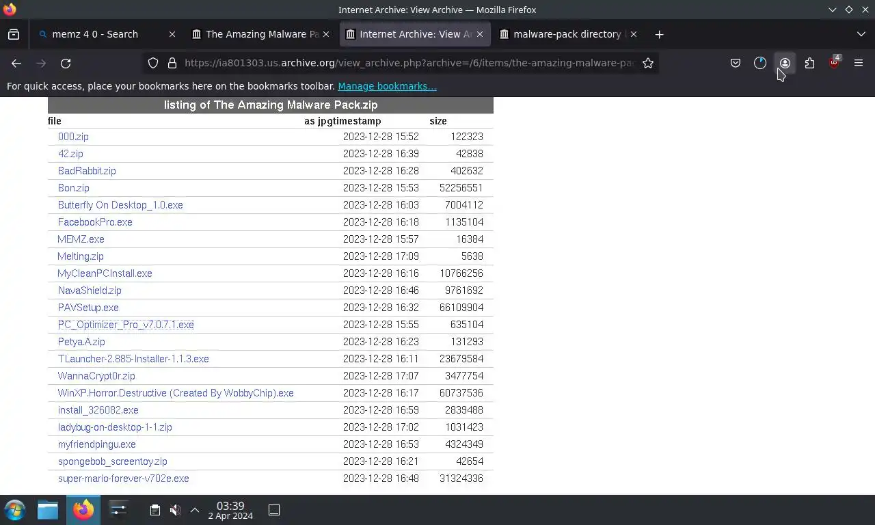Open BadRabbit.zip link

tap(87, 171)
